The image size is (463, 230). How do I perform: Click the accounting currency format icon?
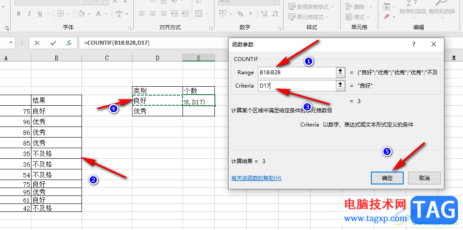(223, 14)
